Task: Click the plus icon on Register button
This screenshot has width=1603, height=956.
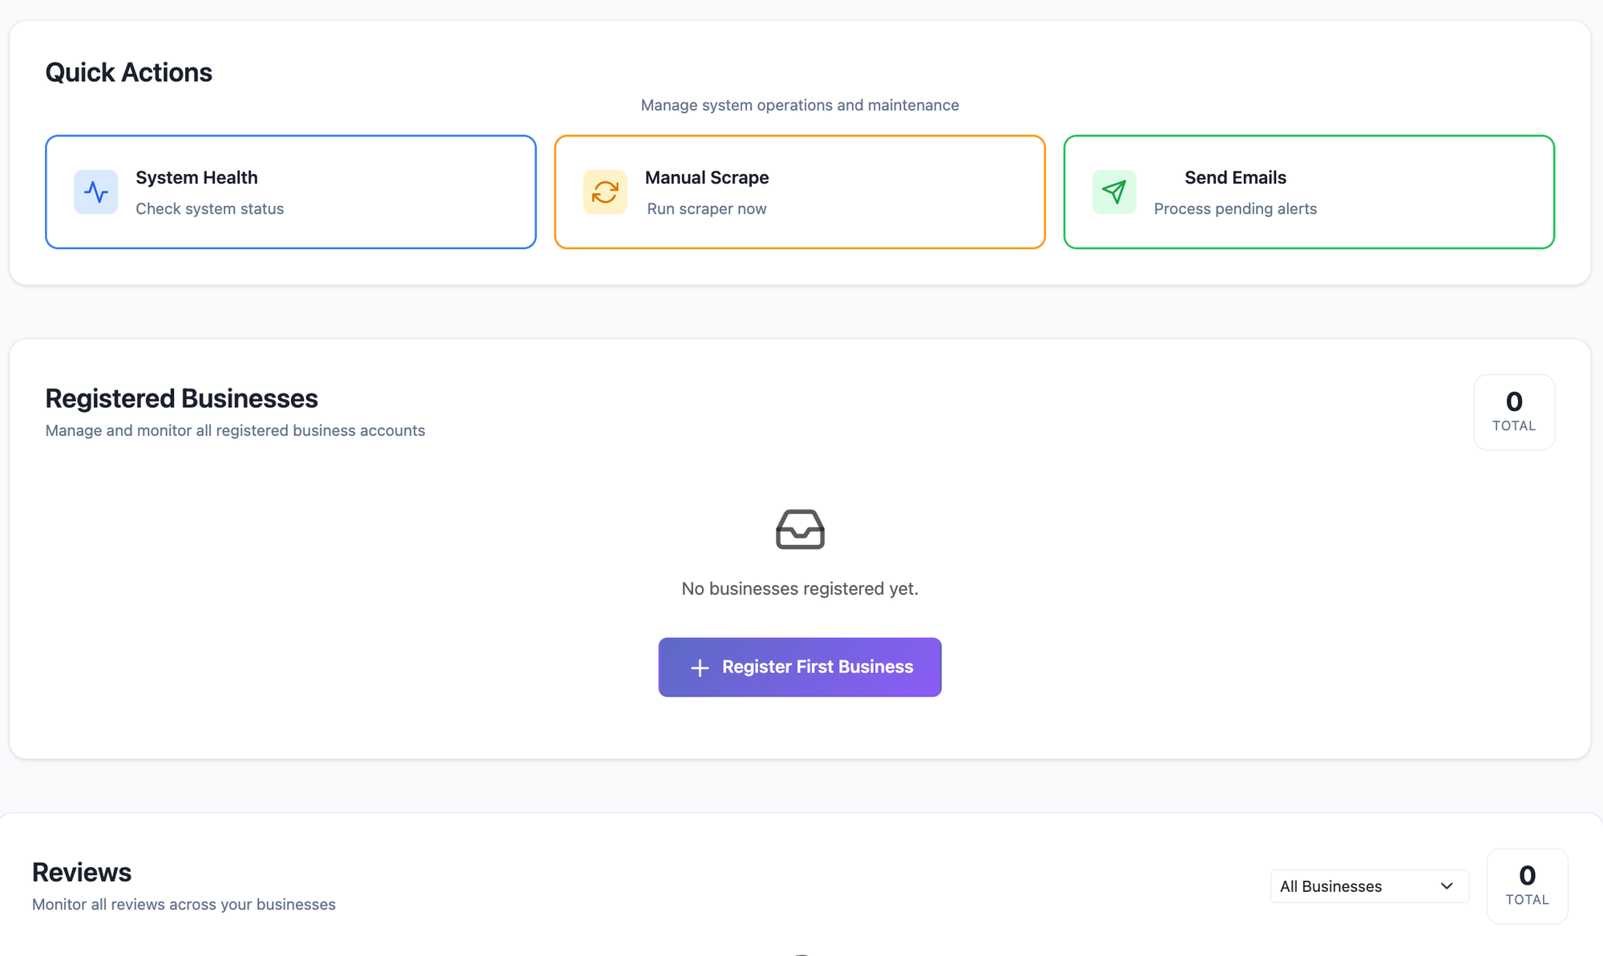Action: 700,668
